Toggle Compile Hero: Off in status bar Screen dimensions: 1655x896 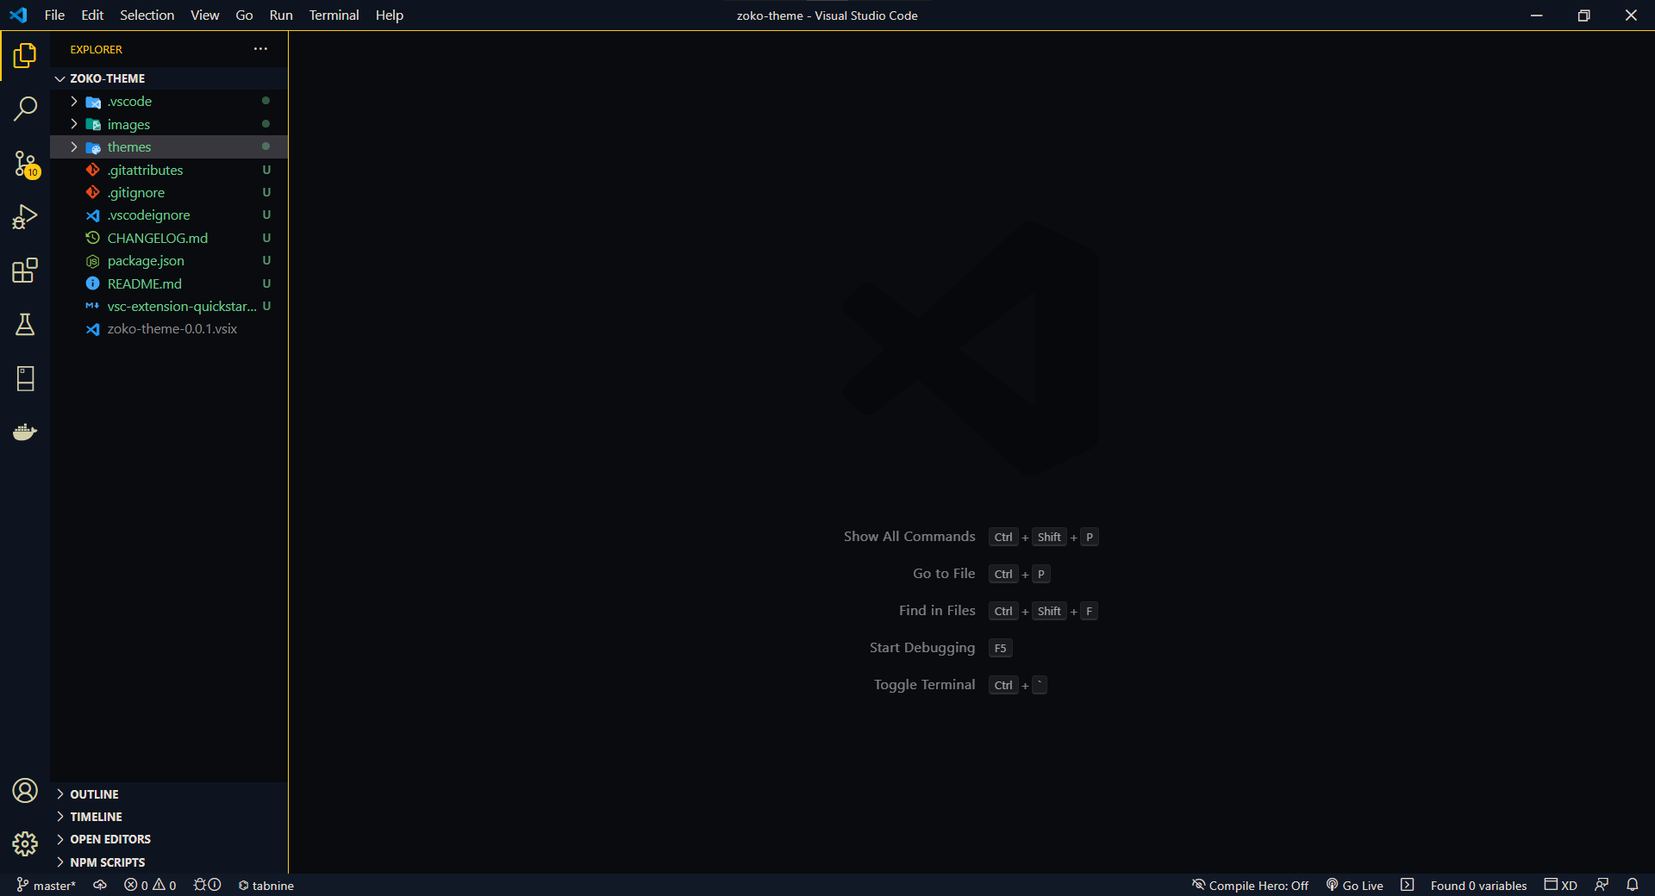1250,886
